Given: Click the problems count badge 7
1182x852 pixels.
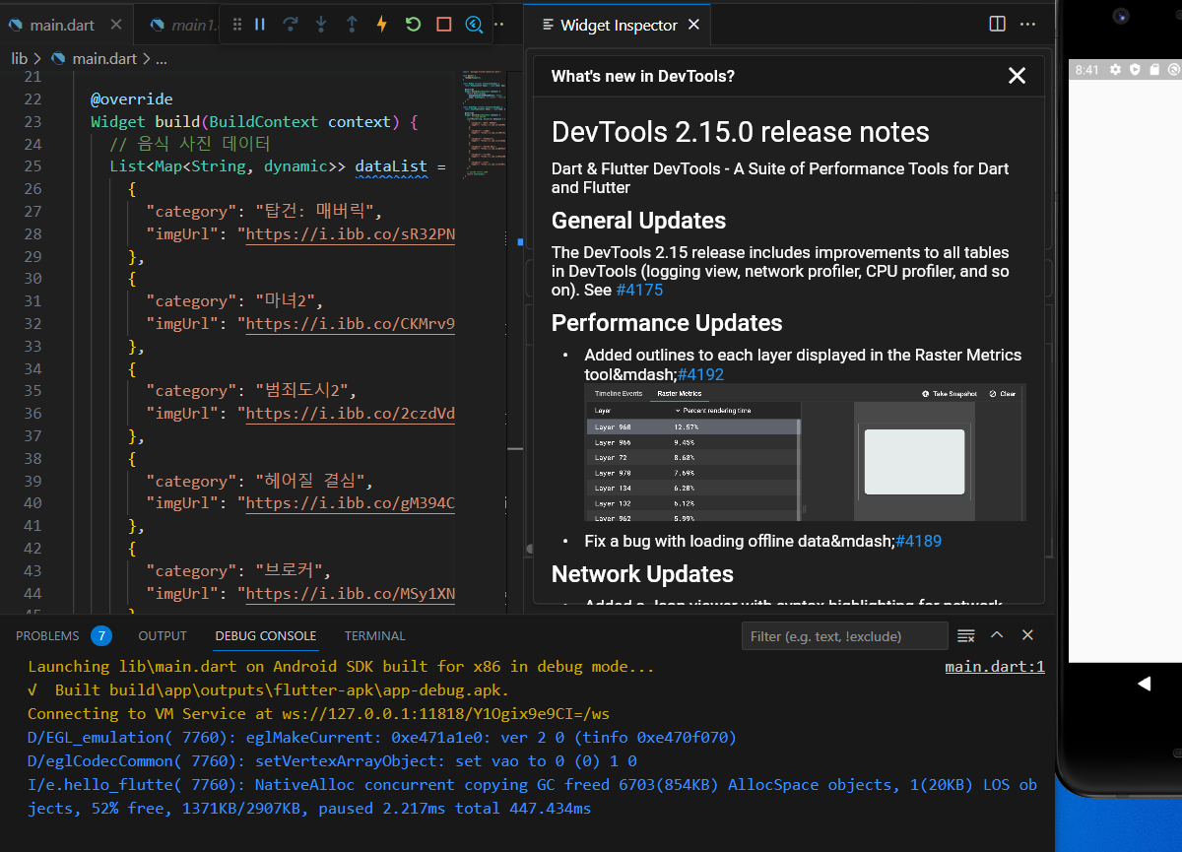Looking at the screenshot, I should [x=100, y=635].
